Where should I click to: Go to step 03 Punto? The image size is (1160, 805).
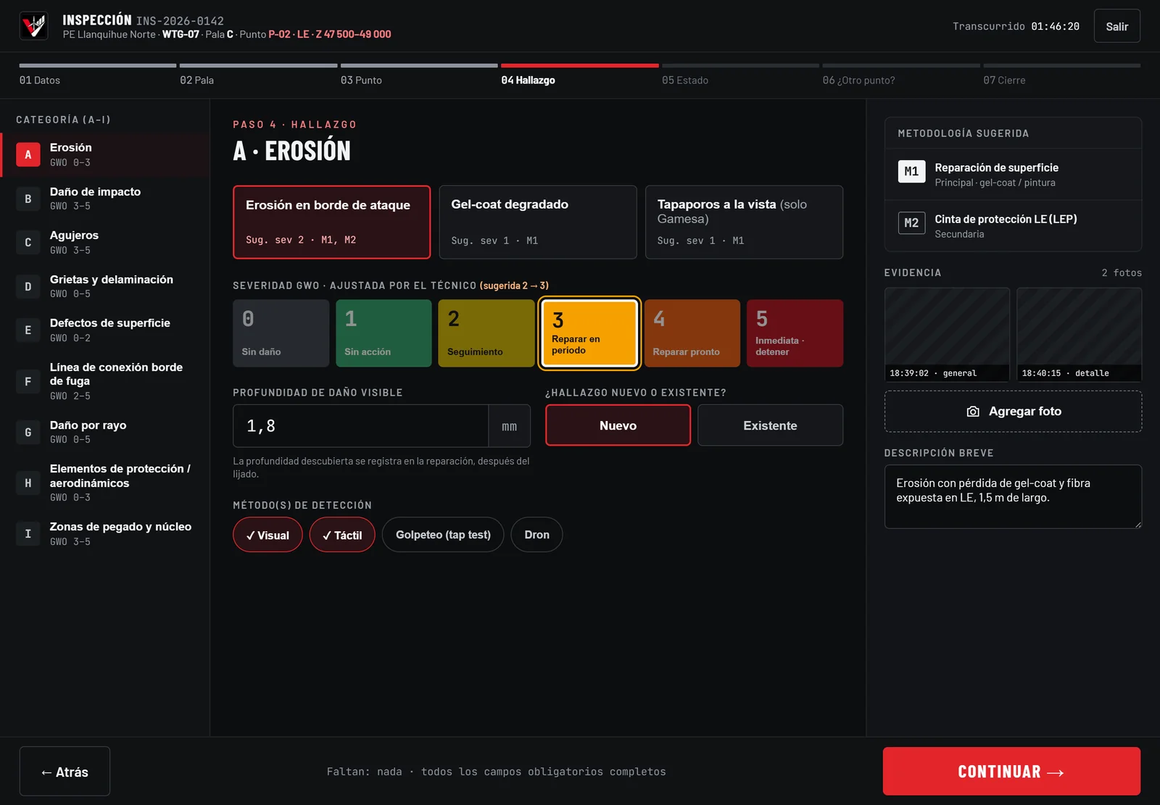[419, 75]
